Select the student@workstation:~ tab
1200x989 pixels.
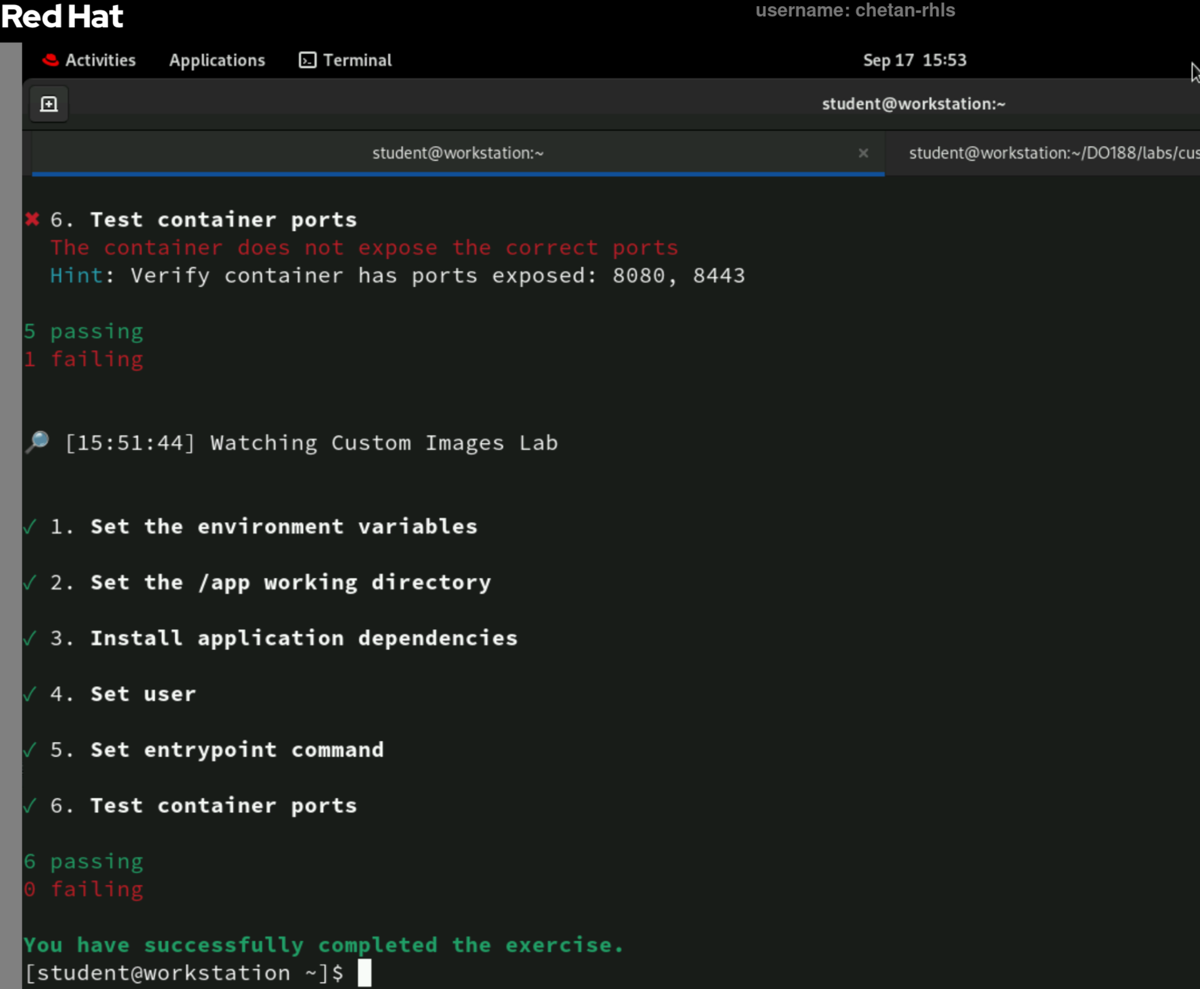[457, 153]
